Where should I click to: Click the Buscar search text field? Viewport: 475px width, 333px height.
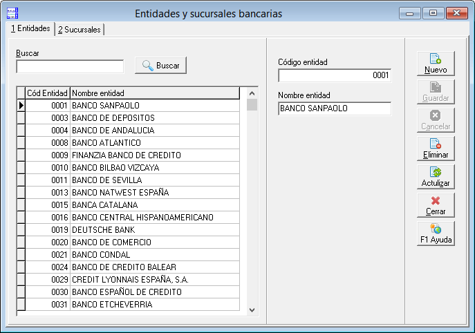click(x=70, y=66)
